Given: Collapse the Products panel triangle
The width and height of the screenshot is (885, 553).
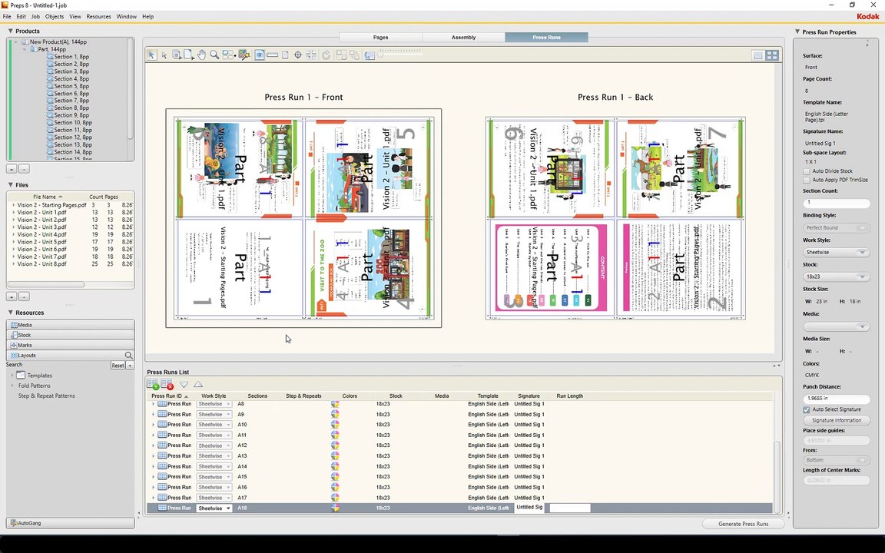Looking at the screenshot, I should coord(10,31).
